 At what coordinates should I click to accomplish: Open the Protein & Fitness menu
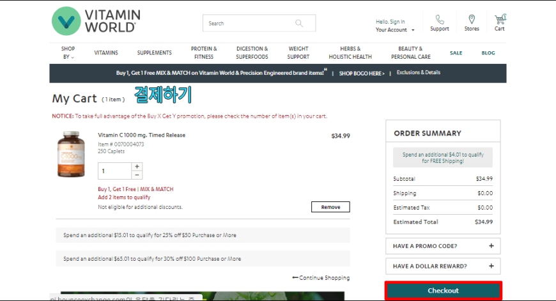[204, 52]
